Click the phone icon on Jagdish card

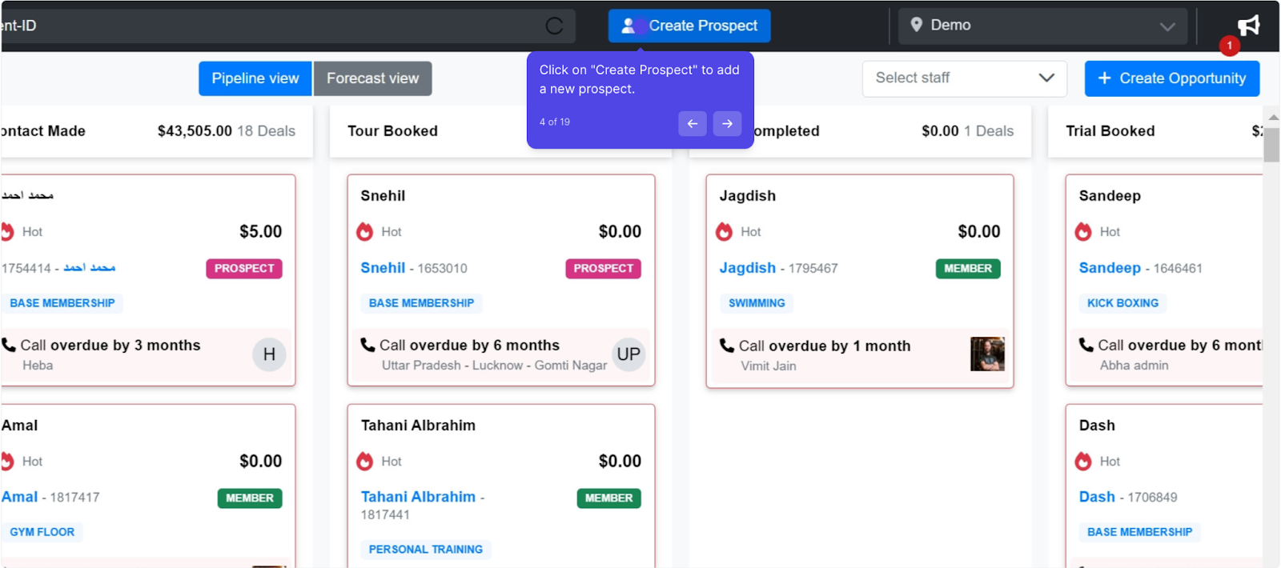tap(726, 346)
